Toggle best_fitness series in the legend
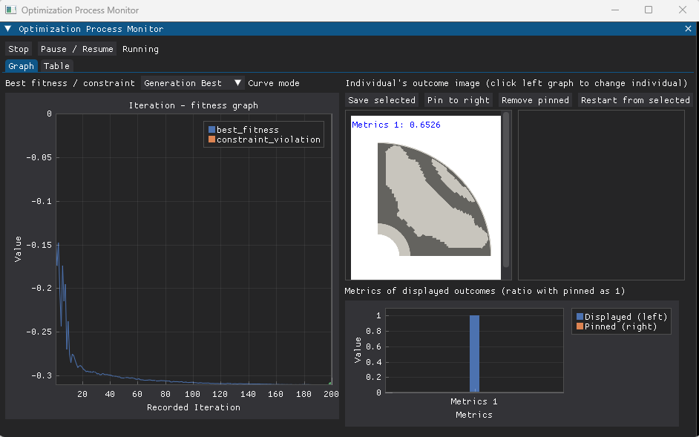Viewport: 699px width, 437px height. tap(243, 130)
